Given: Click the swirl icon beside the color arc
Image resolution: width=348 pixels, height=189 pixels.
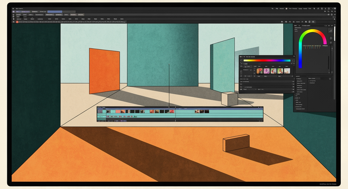Looking at the screenshot, I should 330,30.
